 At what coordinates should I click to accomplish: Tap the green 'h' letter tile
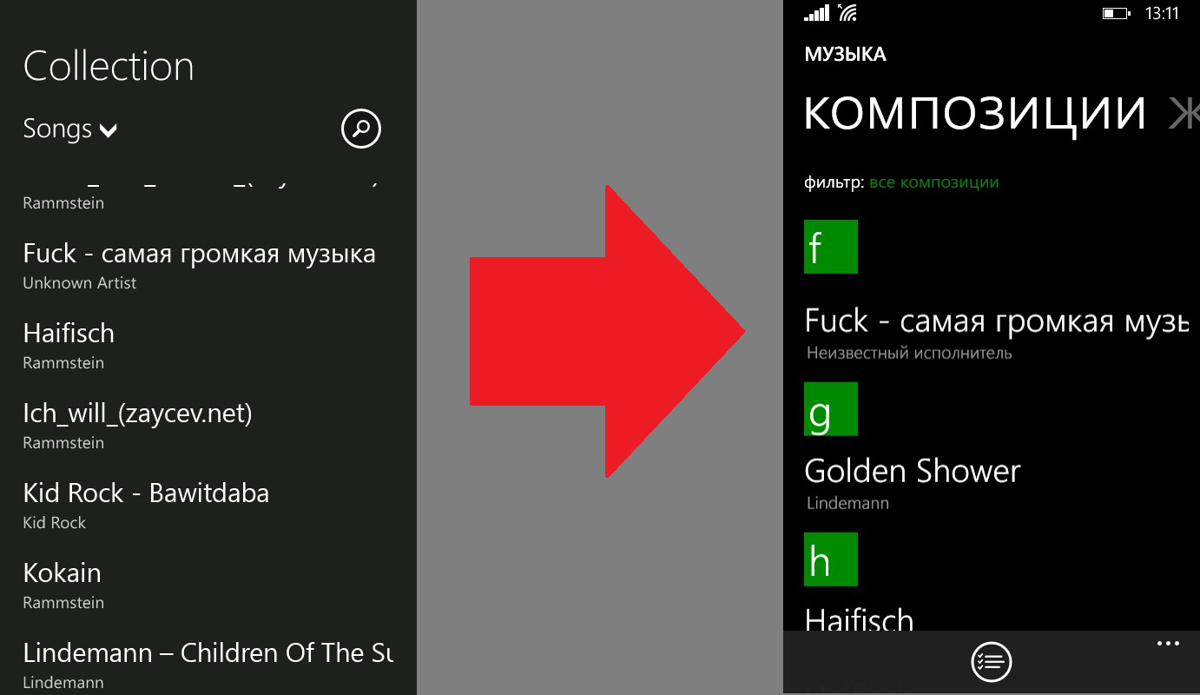pos(831,559)
